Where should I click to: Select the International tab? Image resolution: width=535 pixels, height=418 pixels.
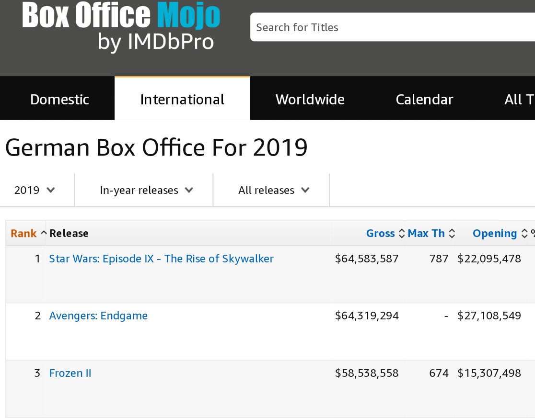[x=182, y=100]
